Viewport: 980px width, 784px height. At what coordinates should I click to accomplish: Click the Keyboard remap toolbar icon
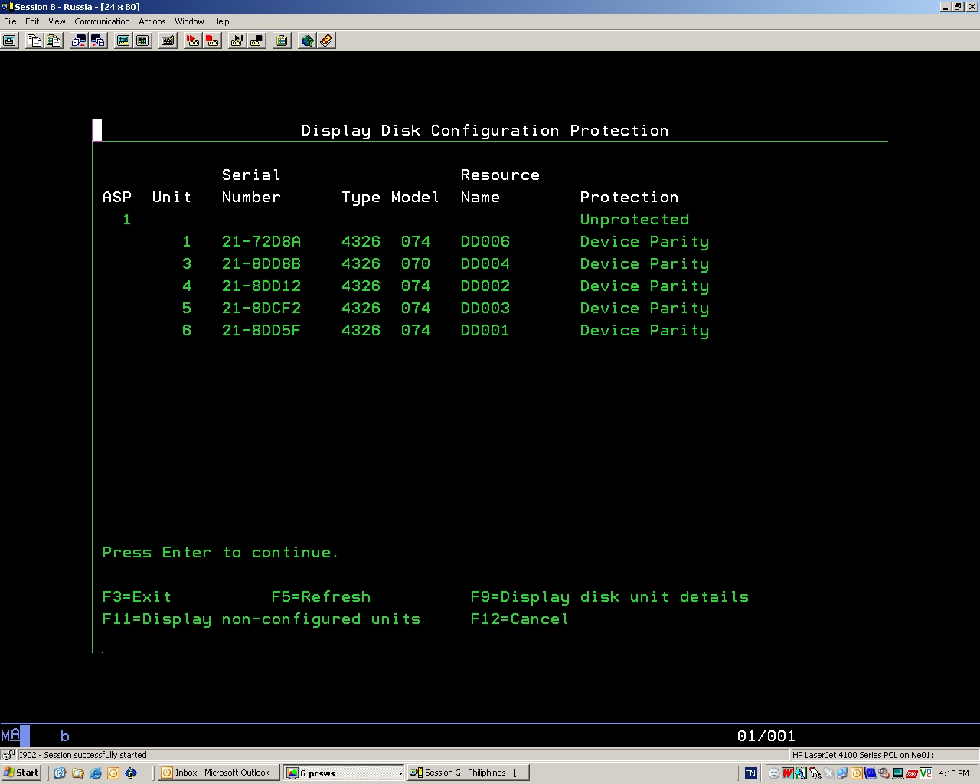coord(168,41)
